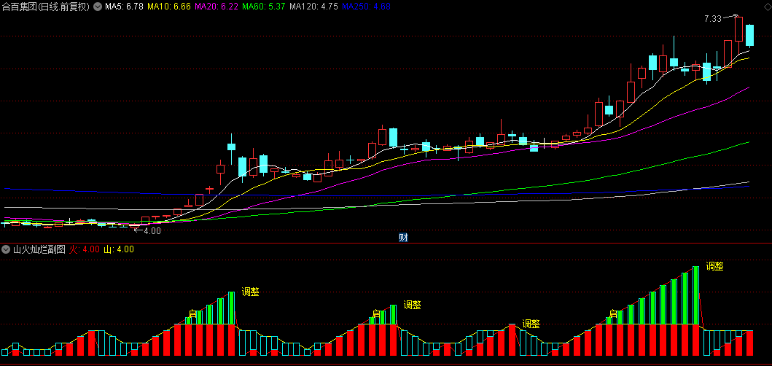The width and height of the screenshot is (772, 366).
Task: Select the MA5: 6.78 indicator label
Action: [x=124, y=7]
